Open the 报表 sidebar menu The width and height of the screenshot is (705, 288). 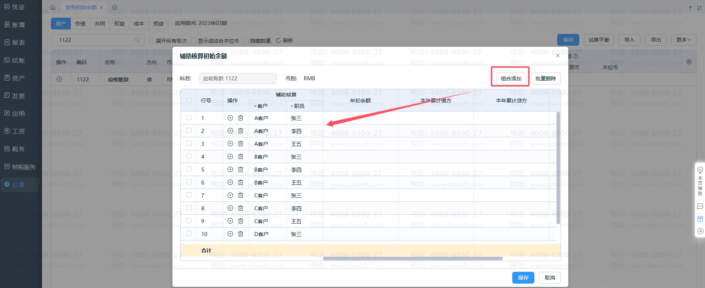pyautogui.click(x=15, y=42)
